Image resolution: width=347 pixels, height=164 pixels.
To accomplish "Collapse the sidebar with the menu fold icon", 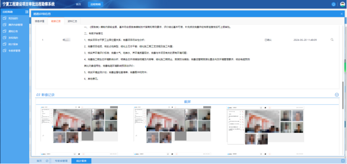I will 27,12.
